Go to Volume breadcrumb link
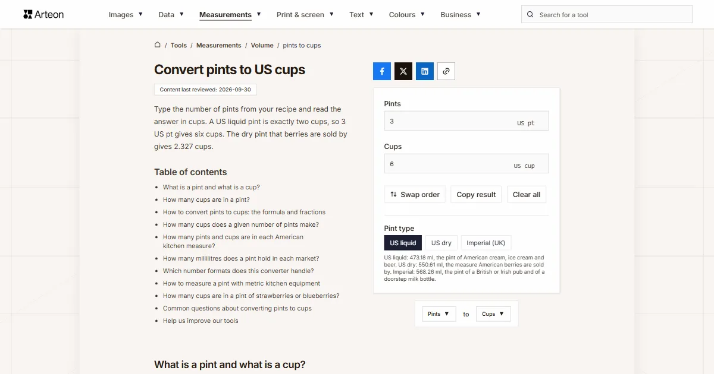Viewport: 714px width, 374px height. coord(262,45)
